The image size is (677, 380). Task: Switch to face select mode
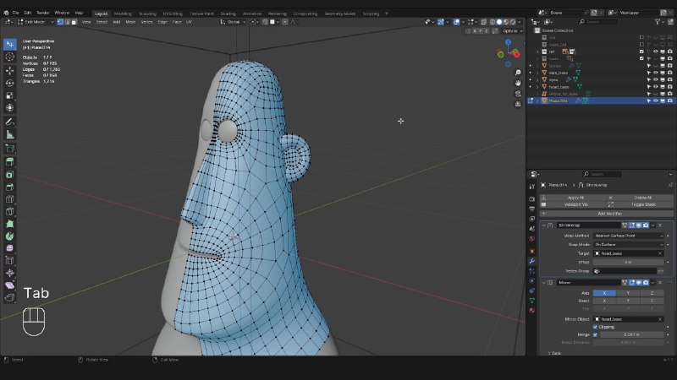coord(74,22)
